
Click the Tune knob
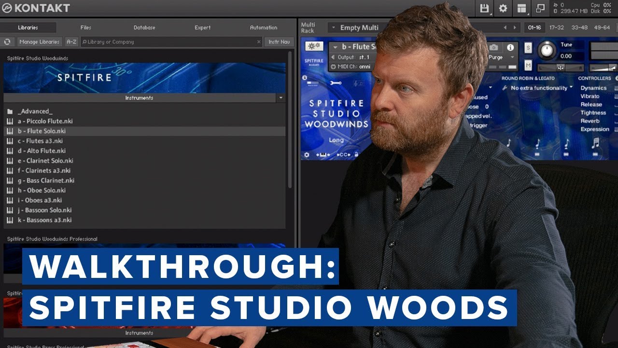547,50
